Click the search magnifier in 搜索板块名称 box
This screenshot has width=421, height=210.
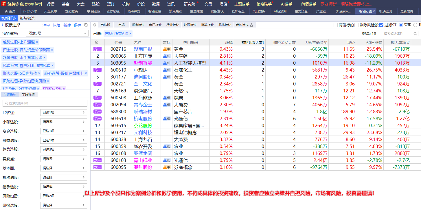click(415, 34)
